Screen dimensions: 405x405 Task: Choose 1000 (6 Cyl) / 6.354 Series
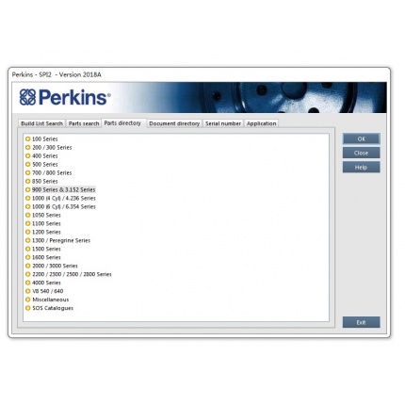pos(64,206)
